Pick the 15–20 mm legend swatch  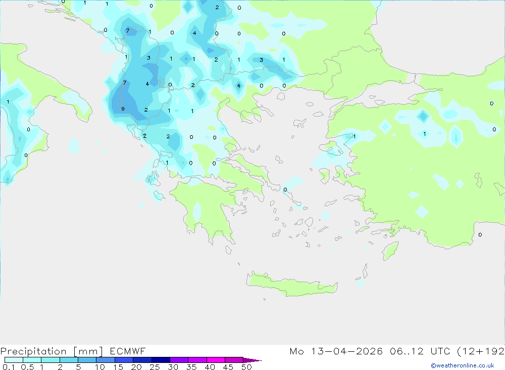[x=124, y=360]
